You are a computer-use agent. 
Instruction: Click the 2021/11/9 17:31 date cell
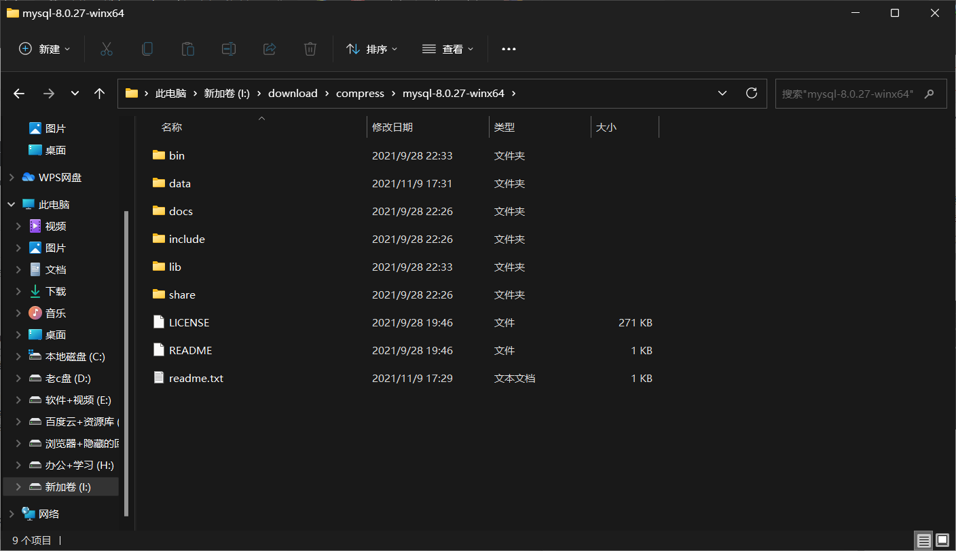pyautogui.click(x=412, y=183)
